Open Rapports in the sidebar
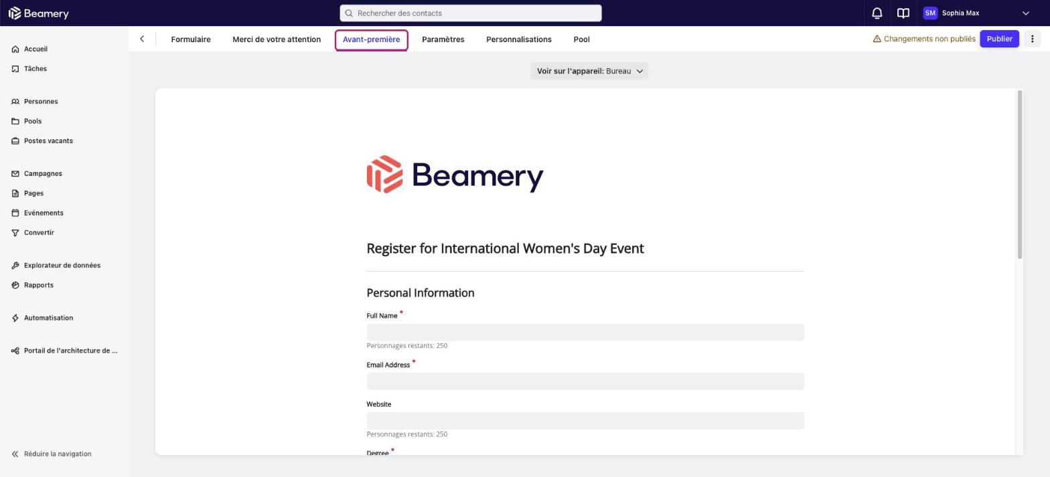Screen dimensions: 1050x477 39,286
